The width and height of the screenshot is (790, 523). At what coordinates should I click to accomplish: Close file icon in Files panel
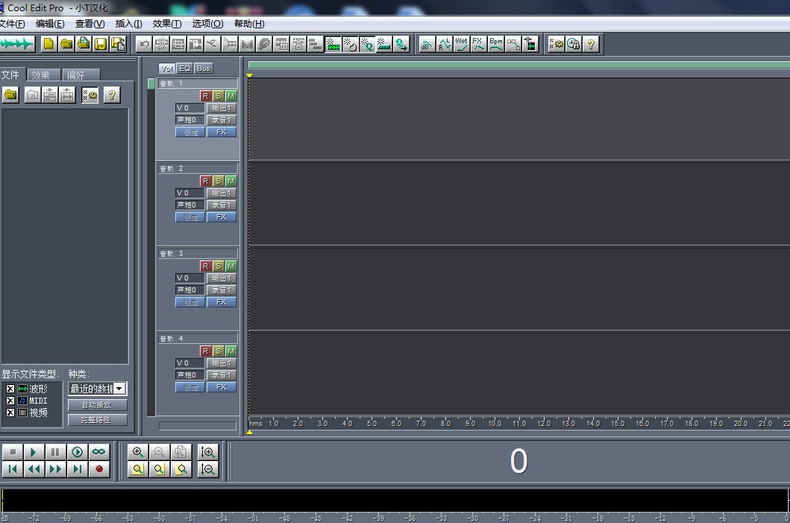pos(32,95)
